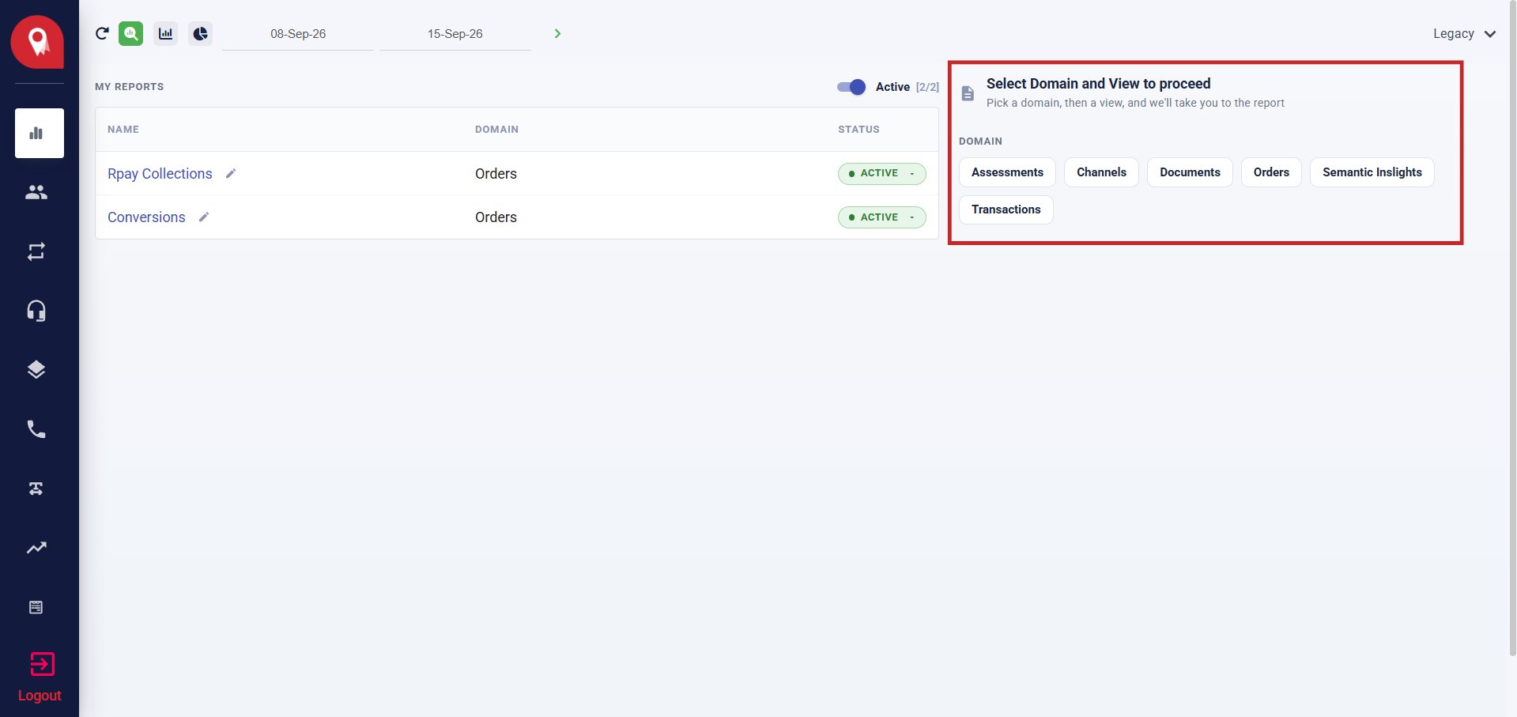Click the vertical scrollbar on the right edge
This screenshot has height=717, width=1517.
pos(1512,328)
